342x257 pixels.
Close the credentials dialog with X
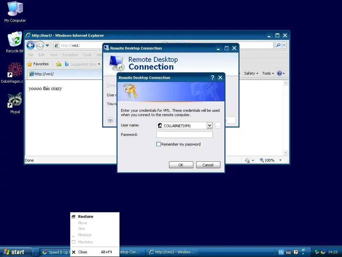click(220, 78)
